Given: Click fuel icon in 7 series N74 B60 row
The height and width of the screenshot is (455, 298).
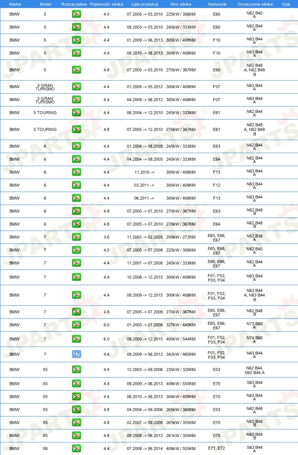Looking at the screenshot, I should [77, 339].
